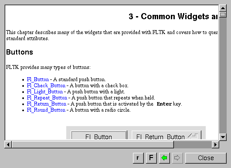231x168 pixels.
Task: Click the Fl_Button sample image button
Action: click(x=99, y=135)
